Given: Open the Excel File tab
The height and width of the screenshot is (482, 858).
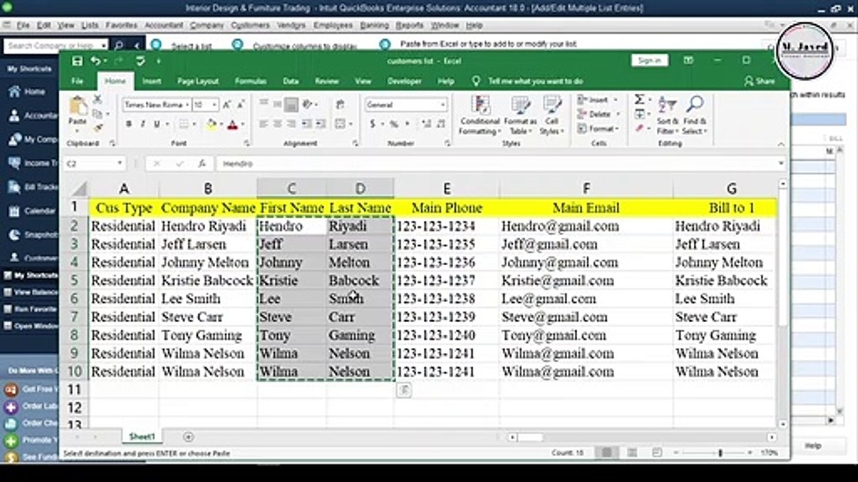Looking at the screenshot, I should [x=78, y=81].
